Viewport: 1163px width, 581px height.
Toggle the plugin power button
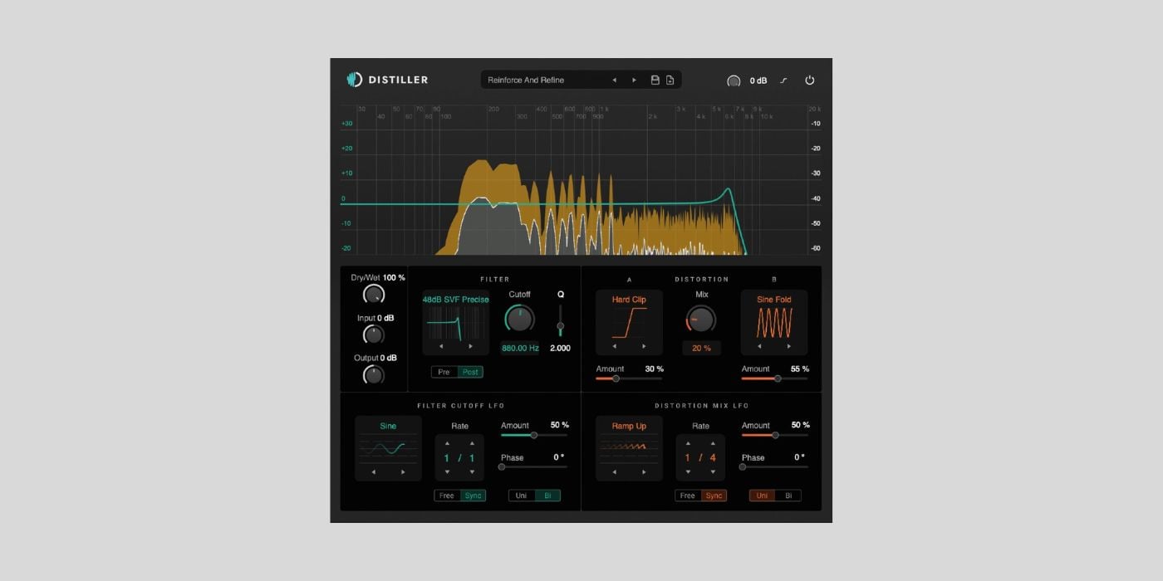coord(810,80)
